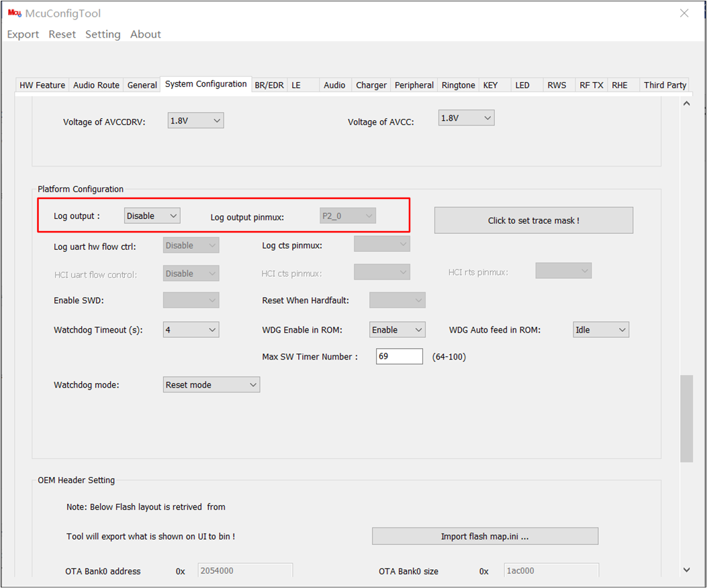This screenshot has height=588, width=707.
Task: Switch to the Charger tab
Action: point(371,85)
